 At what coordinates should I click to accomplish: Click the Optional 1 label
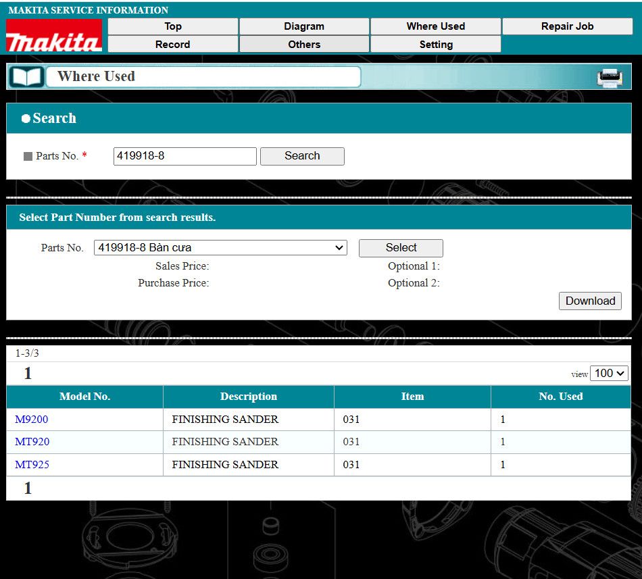[414, 266]
